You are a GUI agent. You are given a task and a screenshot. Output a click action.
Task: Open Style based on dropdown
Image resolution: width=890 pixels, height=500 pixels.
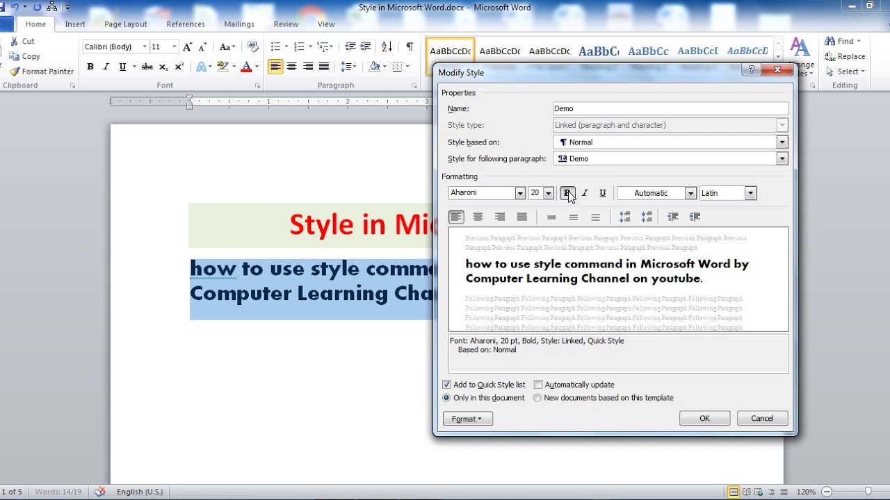(782, 142)
